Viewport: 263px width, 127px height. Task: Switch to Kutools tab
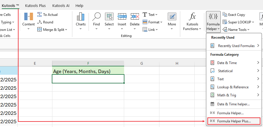coord(10,5)
